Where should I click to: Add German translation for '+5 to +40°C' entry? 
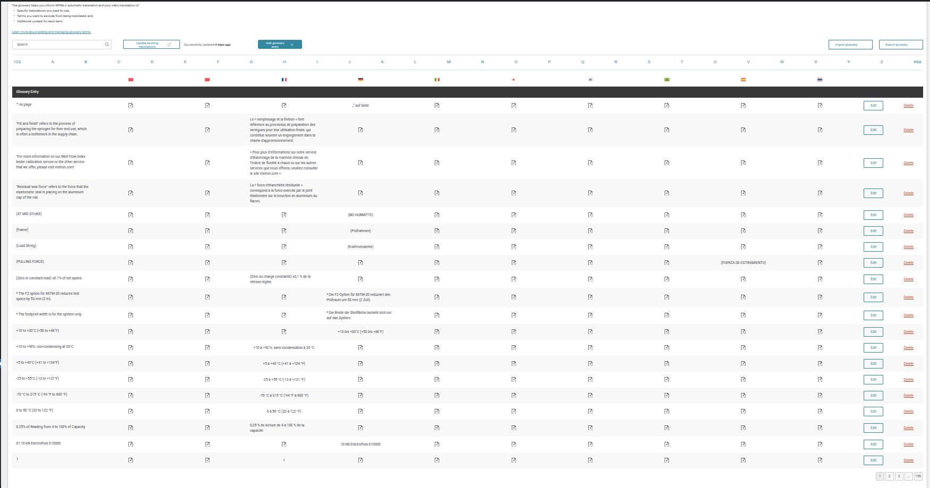pyautogui.click(x=360, y=364)
